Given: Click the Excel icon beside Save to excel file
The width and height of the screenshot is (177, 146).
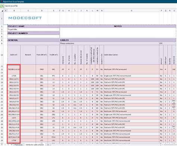Looking at the screenshot, I should coord(2,6).
